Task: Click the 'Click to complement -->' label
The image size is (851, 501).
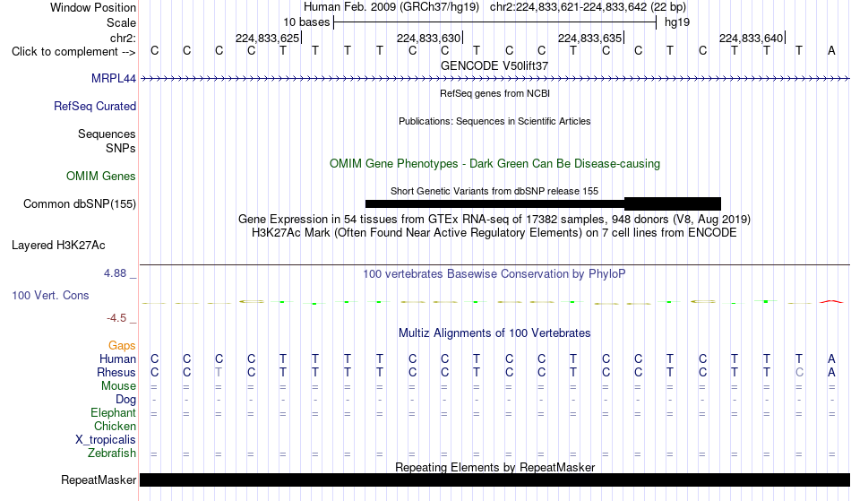Action: pyautogui.click(x=73, y=52)
